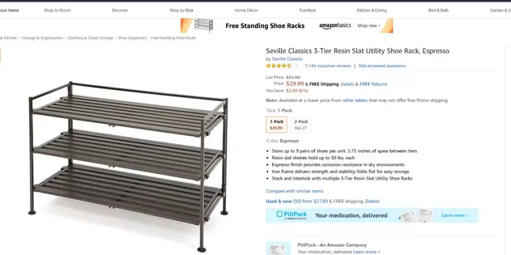Open the rating breakdown dropdown arrow
The width and height of the screenshot is (511, 255).
296,66
